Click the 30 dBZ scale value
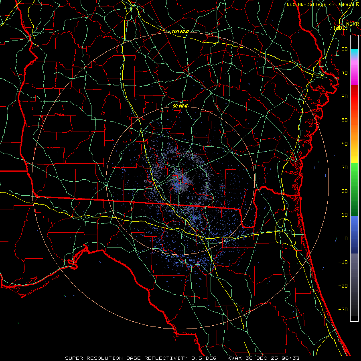 click(x=345, y=168)
